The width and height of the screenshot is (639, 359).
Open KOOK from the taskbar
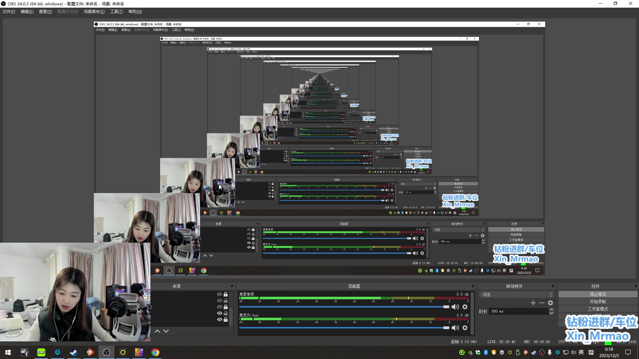[41, 352]
